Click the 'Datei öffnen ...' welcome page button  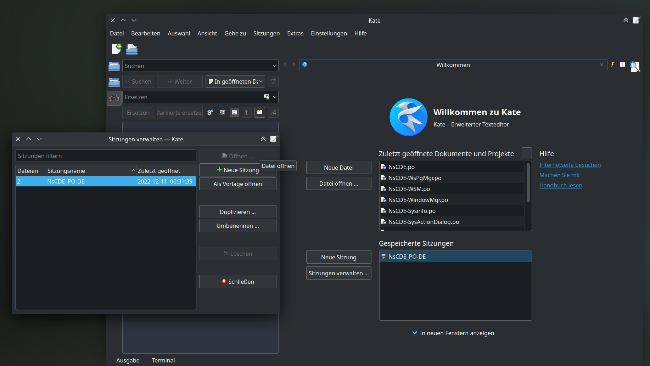coord(339,184)
